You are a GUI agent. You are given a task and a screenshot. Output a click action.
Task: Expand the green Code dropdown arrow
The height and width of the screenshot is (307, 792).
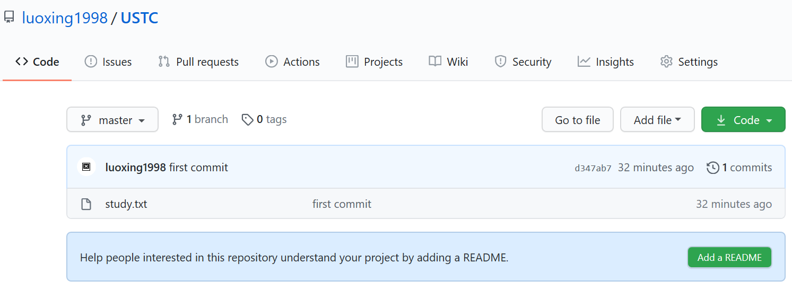tap(769, 121)
